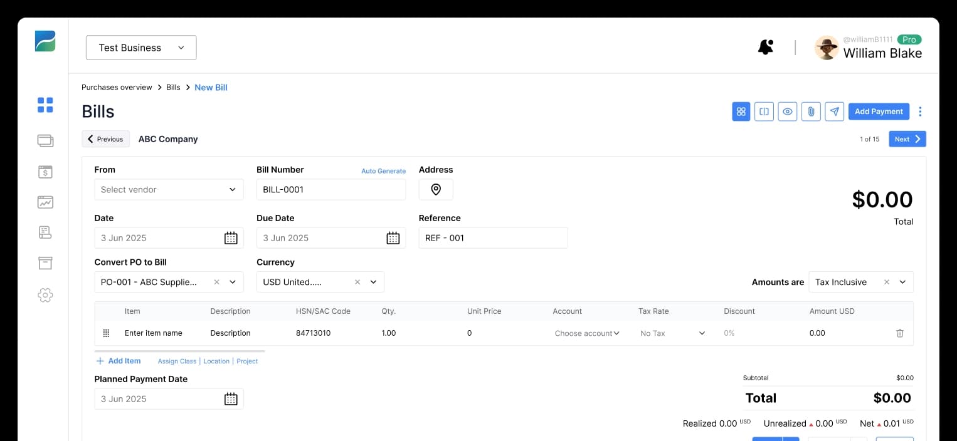Open Settings from the sidebar gear
957x441 pixels.
tap(45, 295)
